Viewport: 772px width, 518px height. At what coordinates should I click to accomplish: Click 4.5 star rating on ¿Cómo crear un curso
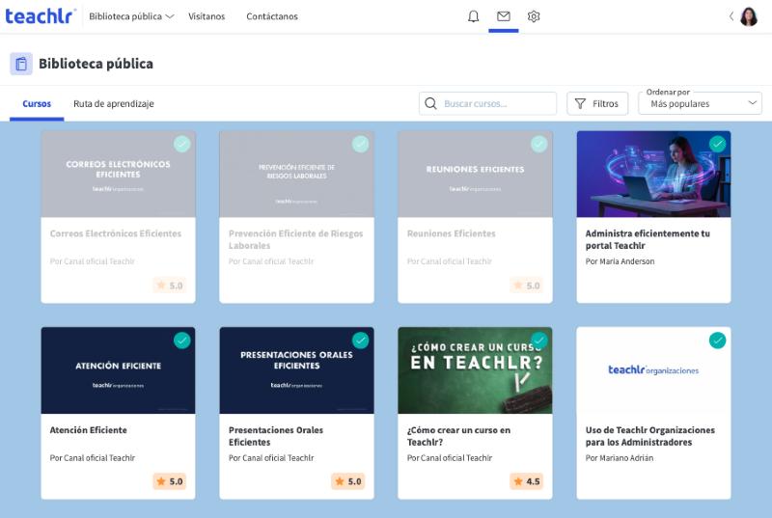tap(527, 481)
